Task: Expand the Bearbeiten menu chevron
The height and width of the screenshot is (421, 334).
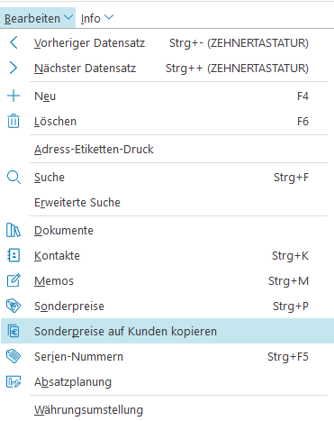Action: click(68, 17)
